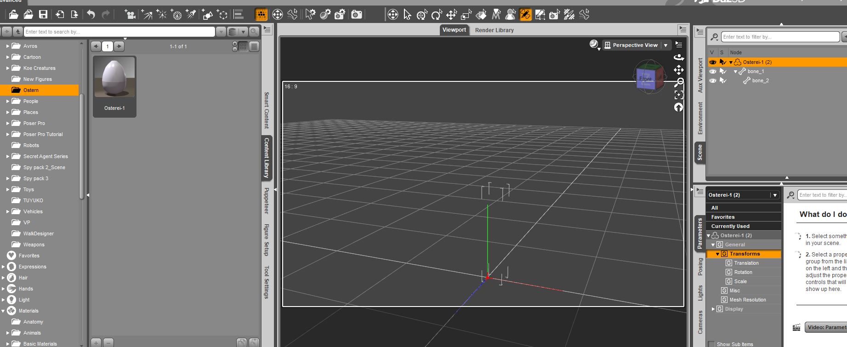Undo the last action
The height and width of the screenshot is (347, 847).
click(91, 15)
